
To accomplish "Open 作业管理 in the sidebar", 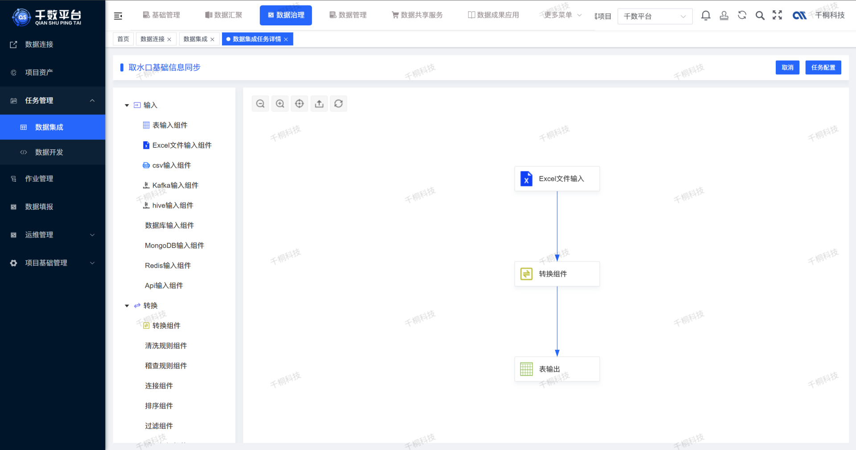I will 53,179.
